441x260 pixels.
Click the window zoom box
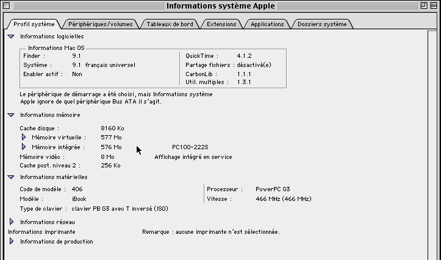click(x=424, y=5)
